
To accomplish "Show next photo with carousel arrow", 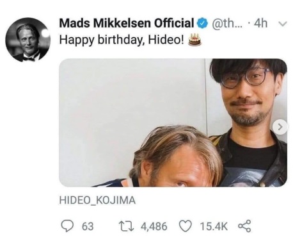I will click(280, 127).
